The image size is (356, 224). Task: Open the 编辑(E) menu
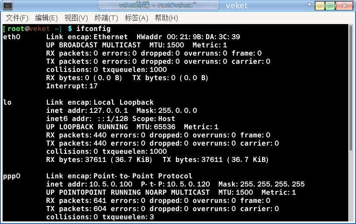tap(46, 18)
